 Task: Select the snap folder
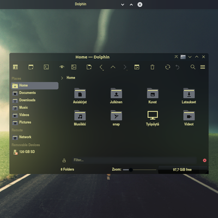coord(116,118)
